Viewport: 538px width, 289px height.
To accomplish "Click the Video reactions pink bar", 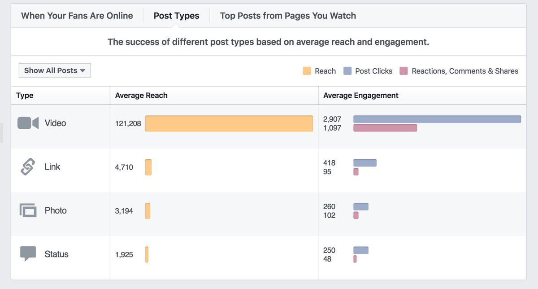I will 385,128.
